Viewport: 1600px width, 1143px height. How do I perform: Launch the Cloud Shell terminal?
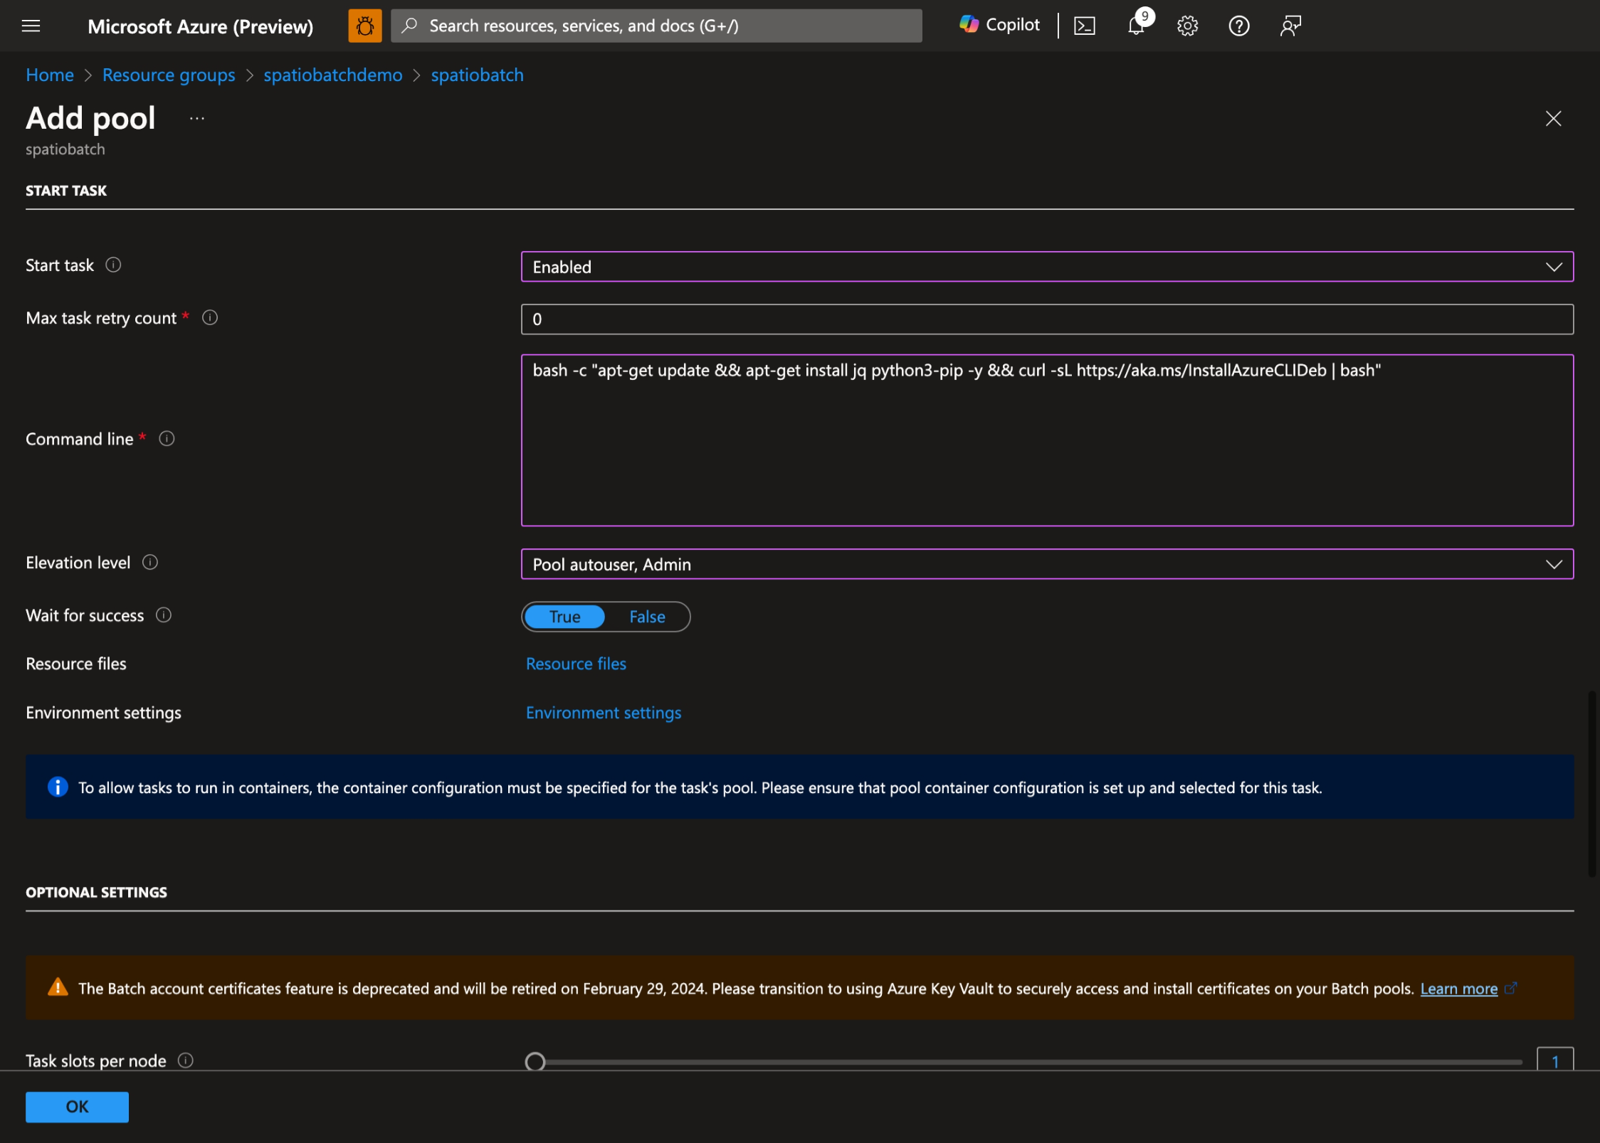coord(1085,25)
